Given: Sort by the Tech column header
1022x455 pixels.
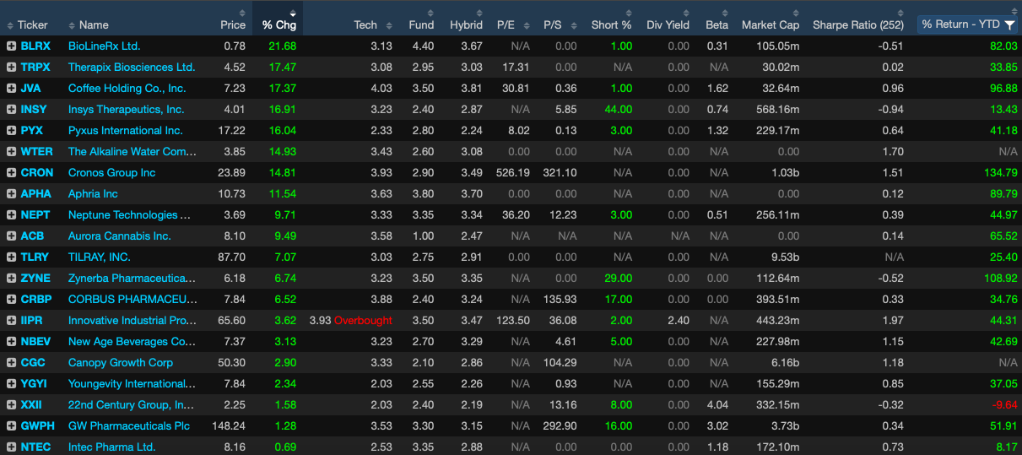Looking at the screenshot, I should click(x=365, y=24).
